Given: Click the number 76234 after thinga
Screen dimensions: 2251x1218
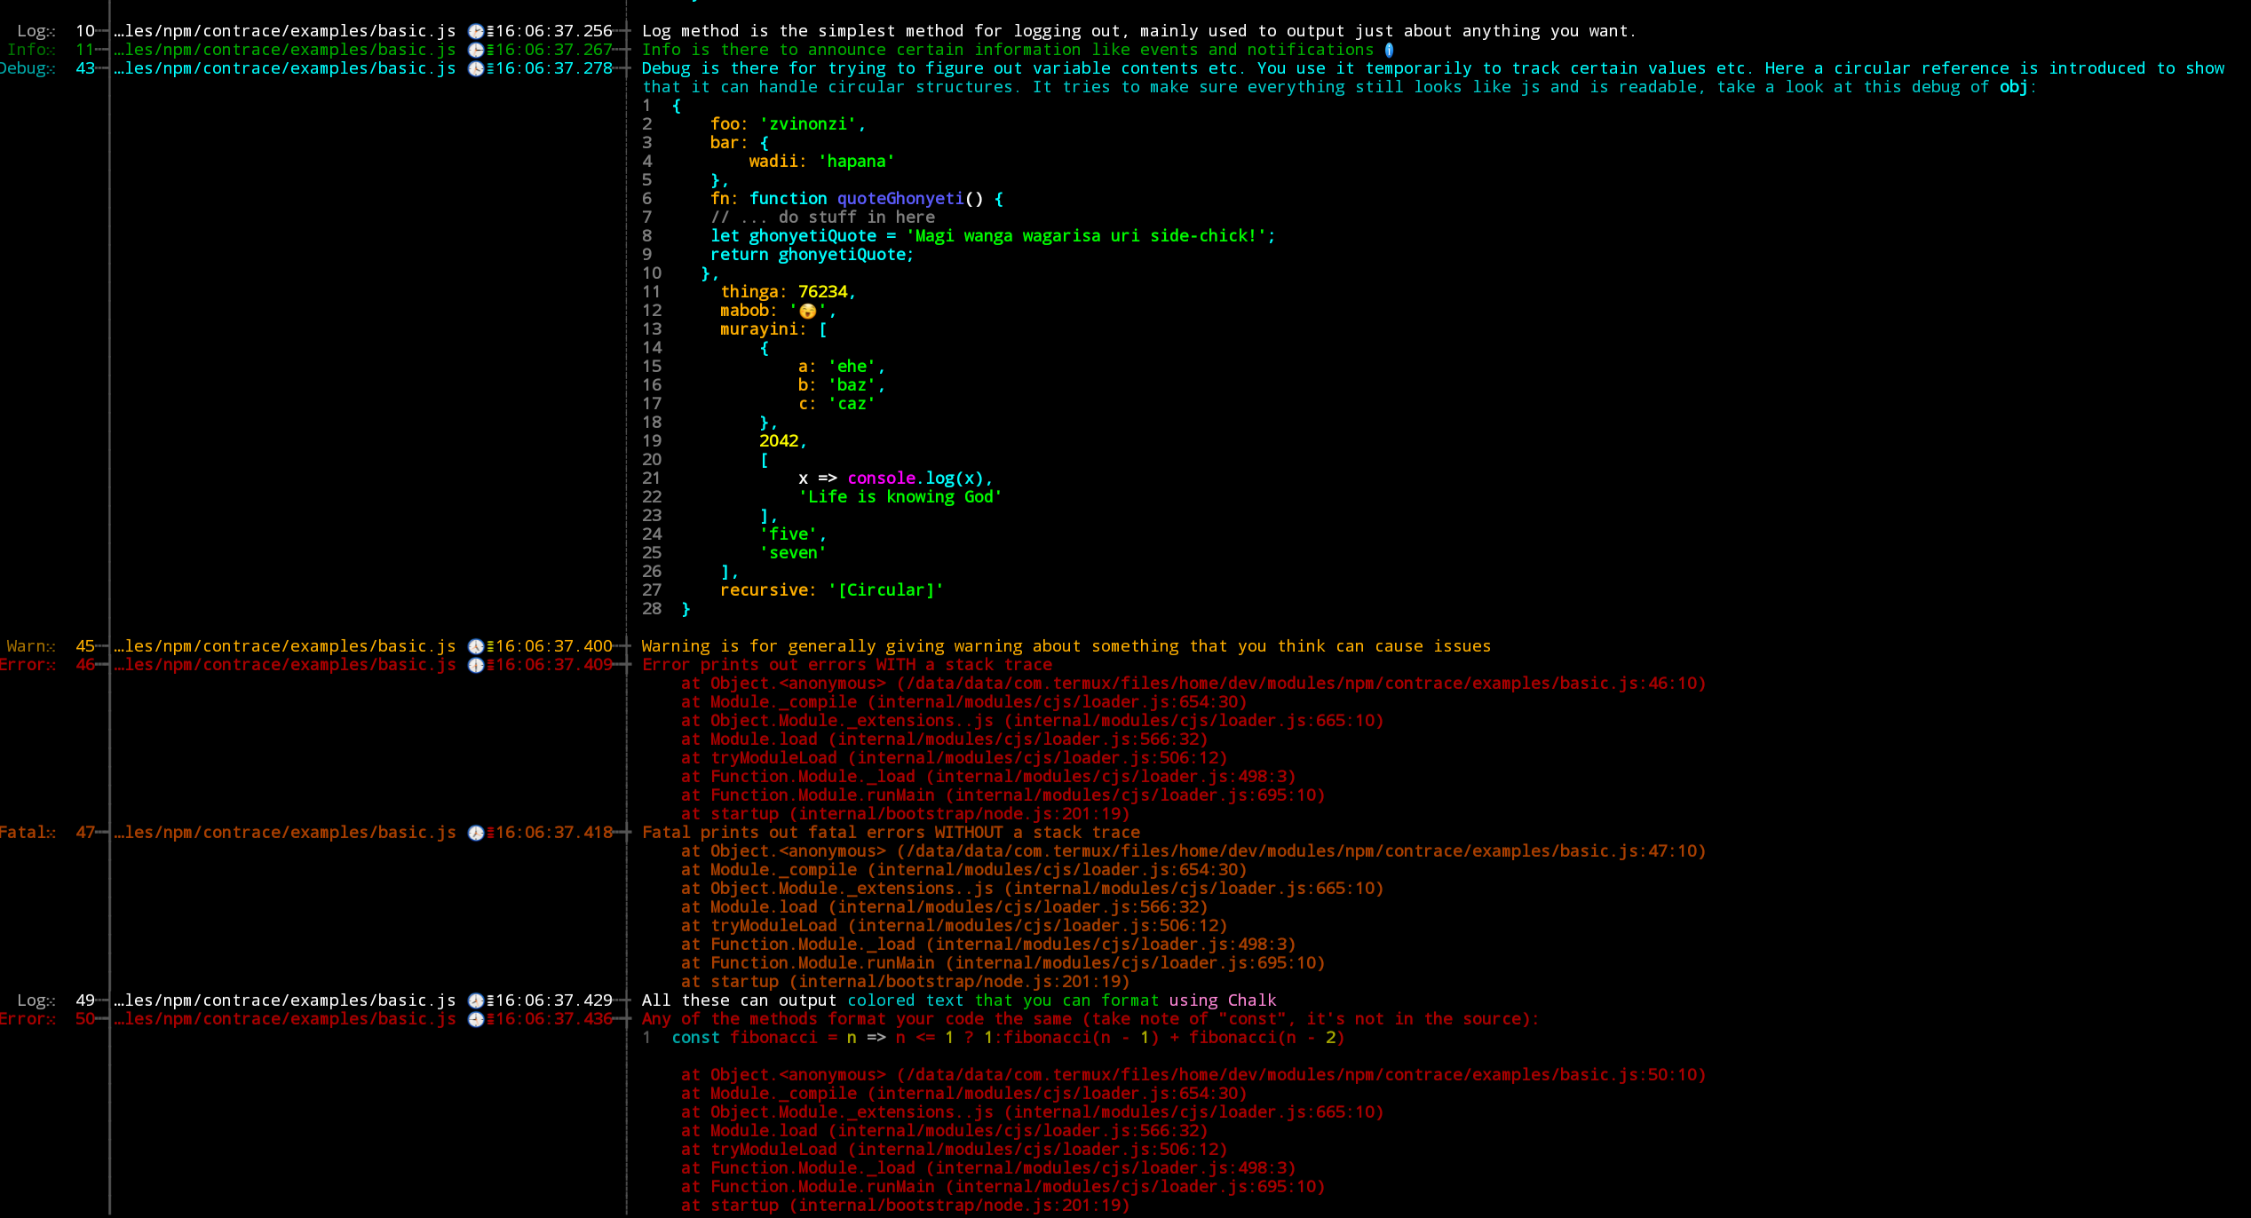Looking at the screenshot, I should 822,292.
